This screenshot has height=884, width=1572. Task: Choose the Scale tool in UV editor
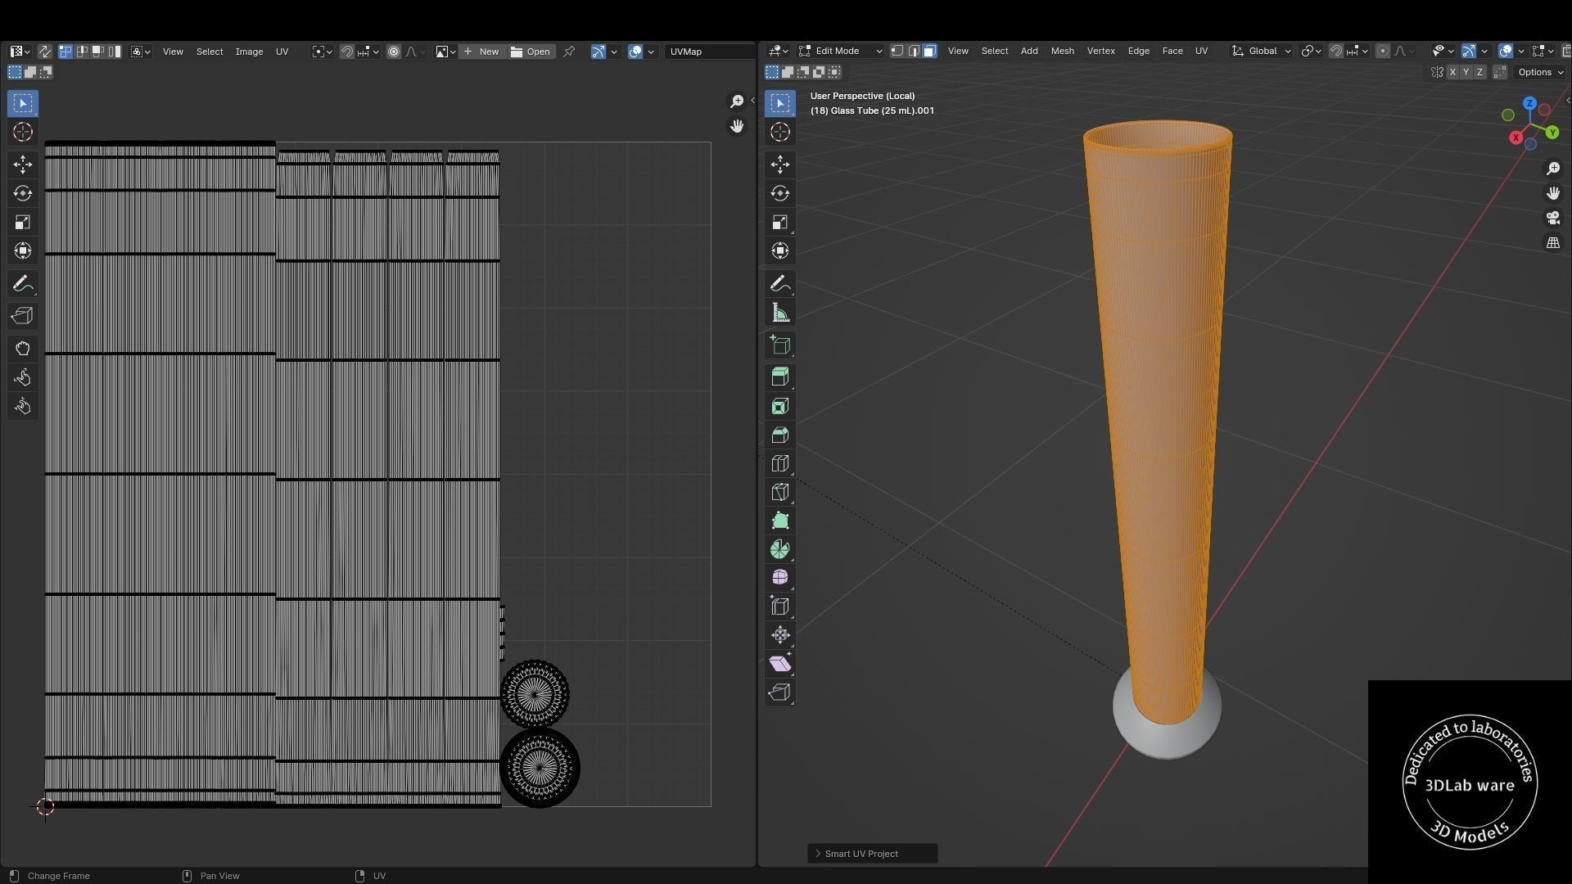(22, 222)
